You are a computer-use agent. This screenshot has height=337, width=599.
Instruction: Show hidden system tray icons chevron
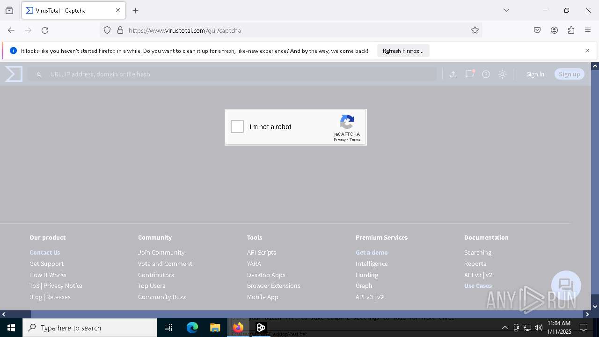tap(504, 328)
